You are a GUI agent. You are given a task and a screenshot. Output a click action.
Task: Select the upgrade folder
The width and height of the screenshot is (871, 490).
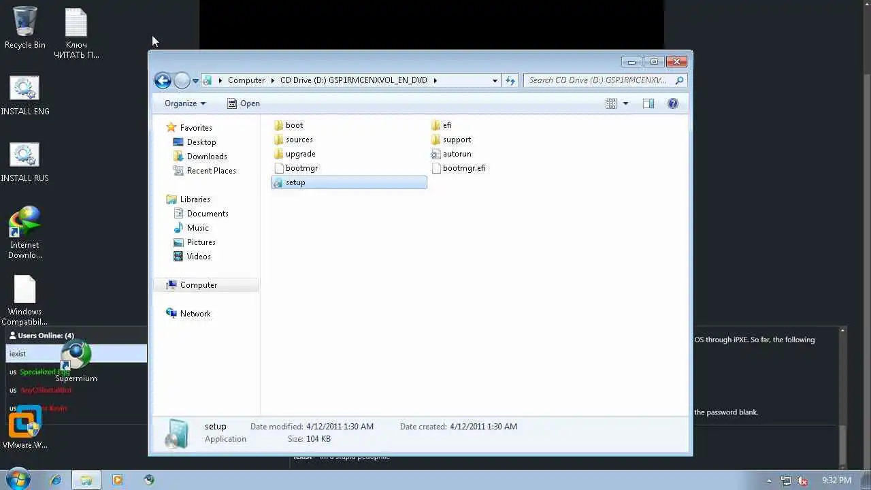click(295, 154)
